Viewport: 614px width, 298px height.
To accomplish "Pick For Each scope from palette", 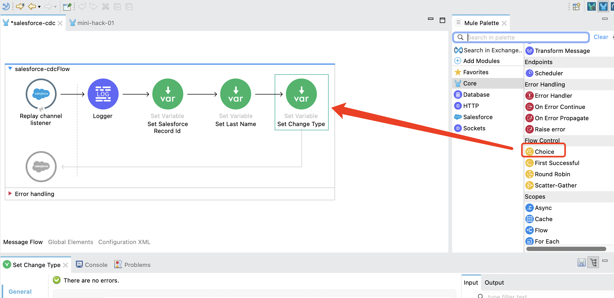I will tap(542, 241).
